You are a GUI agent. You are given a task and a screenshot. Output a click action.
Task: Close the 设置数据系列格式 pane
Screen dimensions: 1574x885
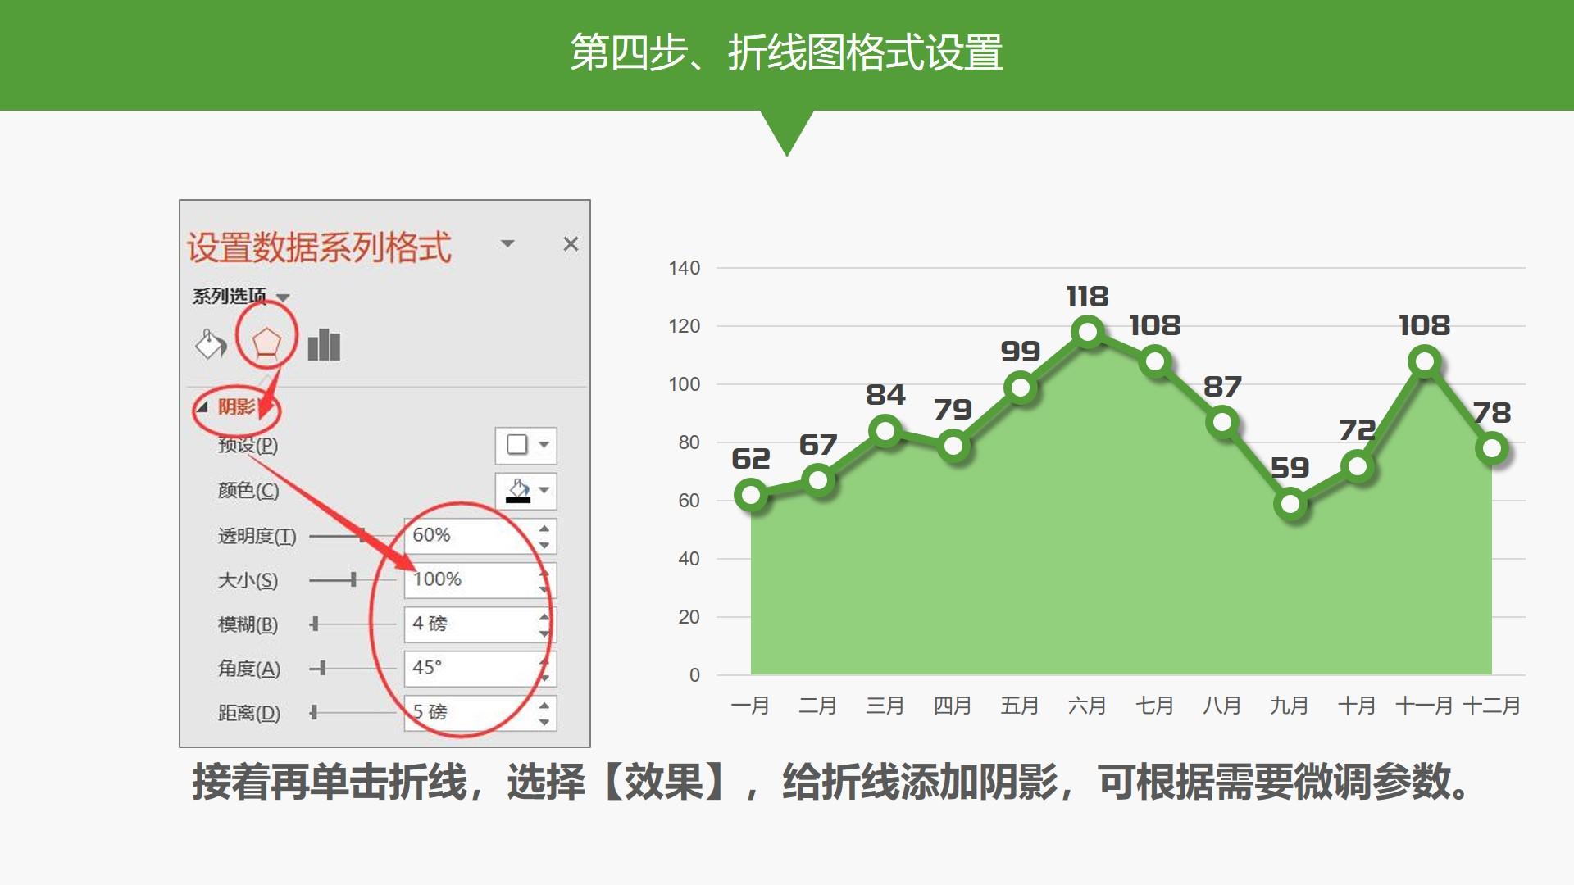(x=571, y=244)
